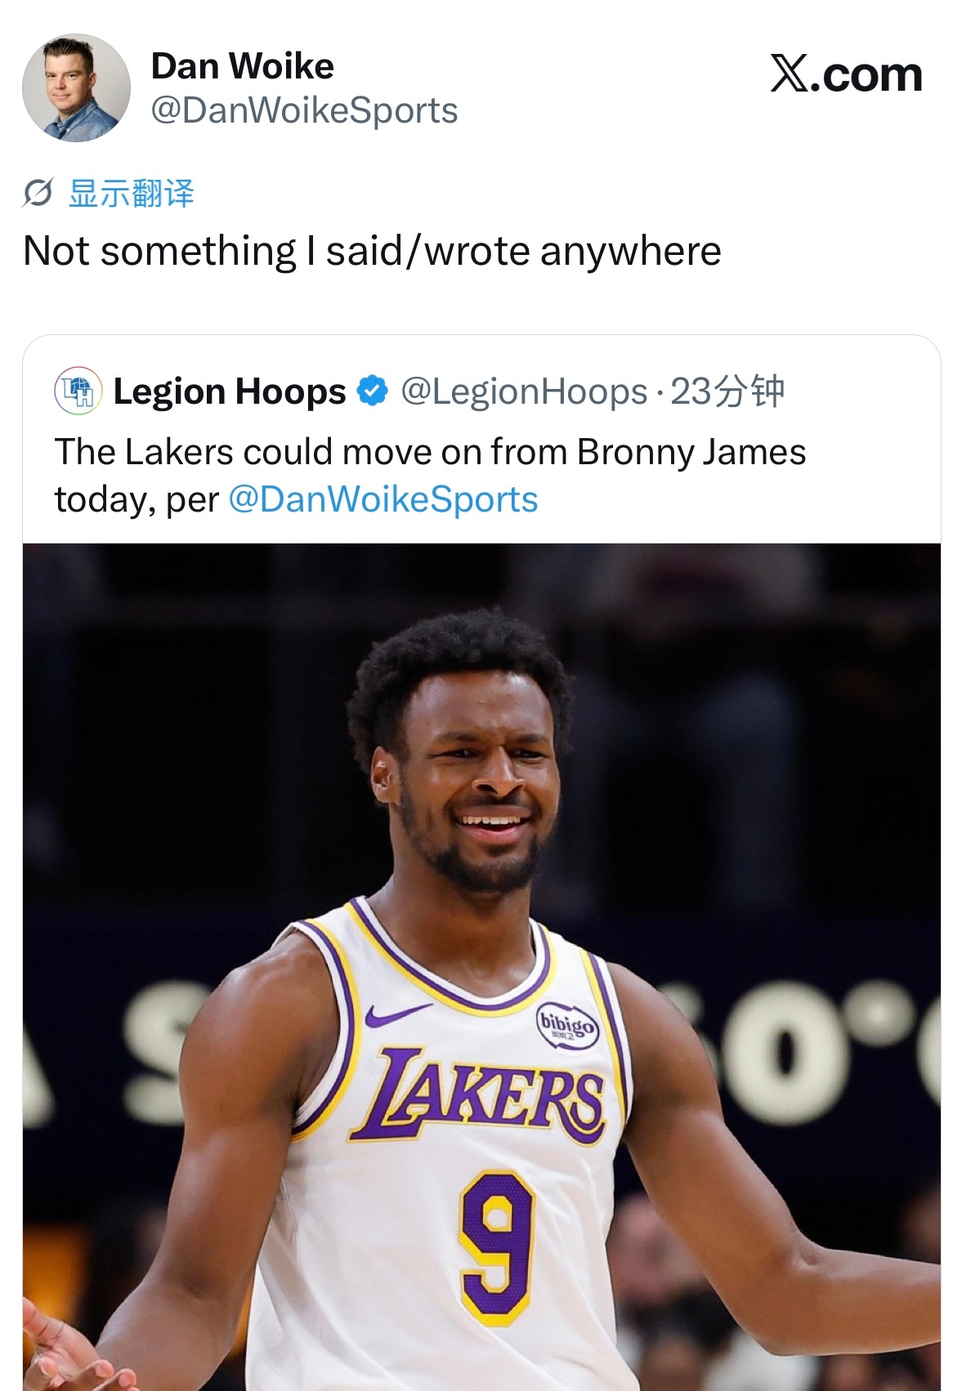
Task: Click the @DanWoikeSports handle under name
Action: point(304,111)
